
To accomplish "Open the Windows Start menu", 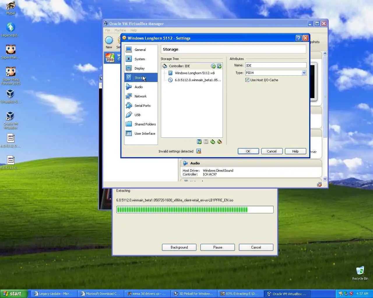I will pos(14,294).
